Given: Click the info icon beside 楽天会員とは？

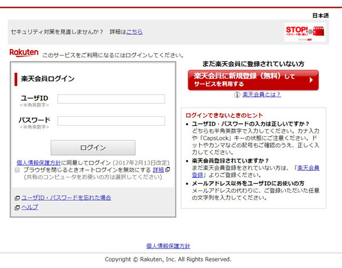Looking at the screenshot, I should [x=237, y=95].
